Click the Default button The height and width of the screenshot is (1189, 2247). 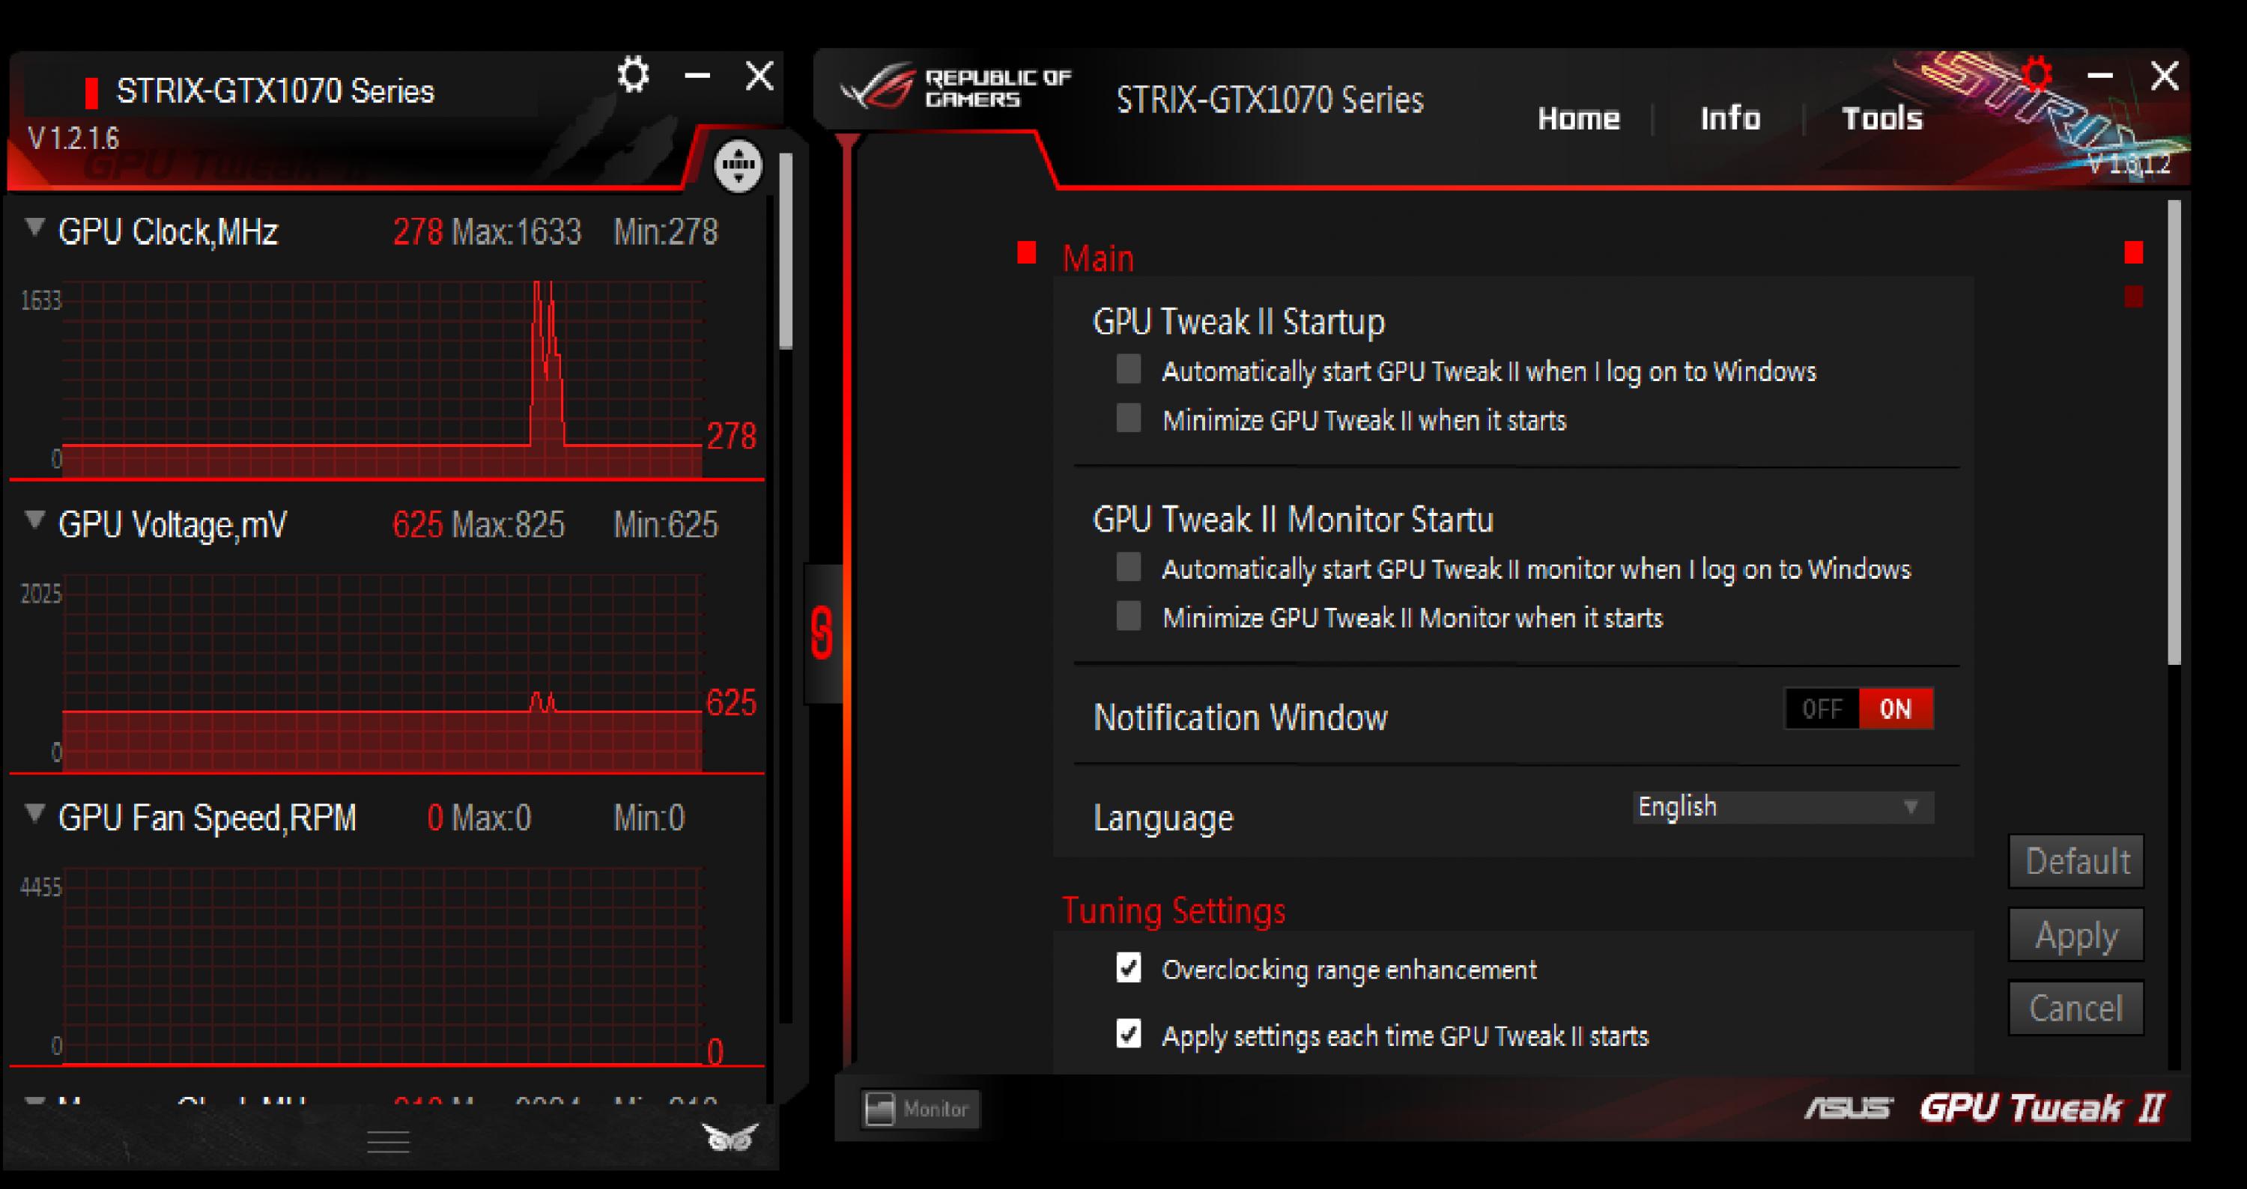click(2077, 861)
